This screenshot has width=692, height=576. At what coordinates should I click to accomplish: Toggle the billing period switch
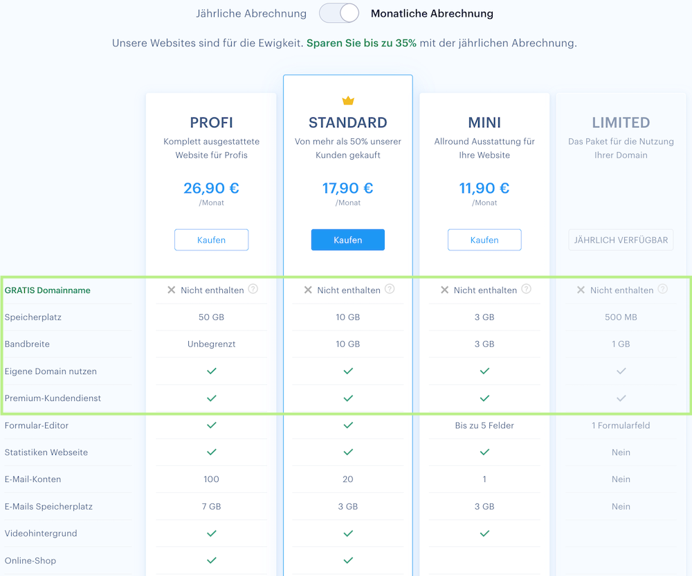(339, 13)
